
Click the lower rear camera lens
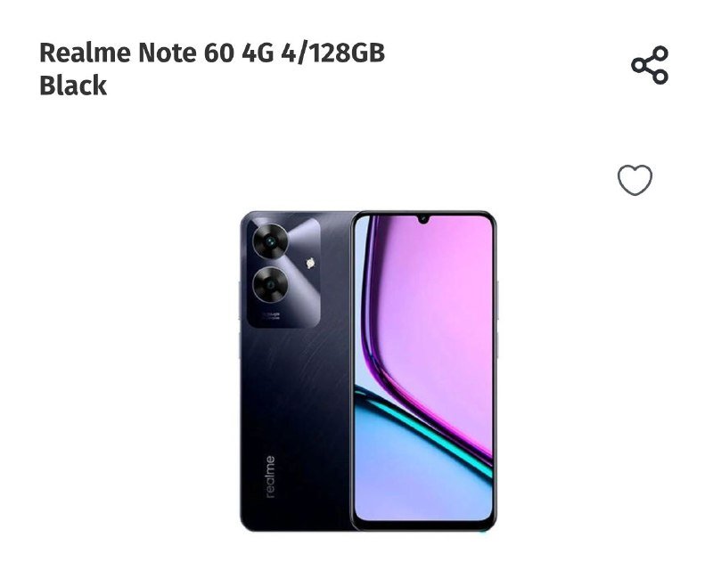[x=270, y=285]
